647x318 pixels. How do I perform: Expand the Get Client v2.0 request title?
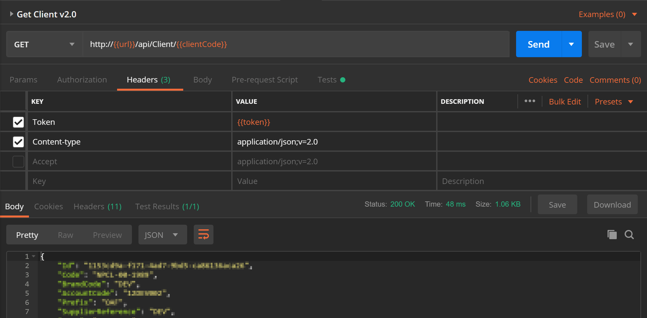(x=12, y=14)
